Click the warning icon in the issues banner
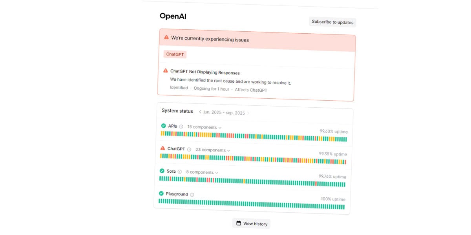The image size is (471, 235). pos(166,38)
